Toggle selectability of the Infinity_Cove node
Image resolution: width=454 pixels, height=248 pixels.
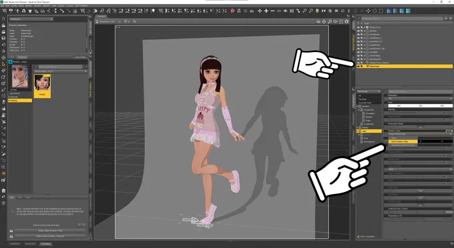[362, 27]
